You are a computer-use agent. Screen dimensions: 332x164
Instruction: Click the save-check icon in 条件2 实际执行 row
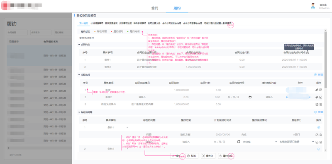320,97
